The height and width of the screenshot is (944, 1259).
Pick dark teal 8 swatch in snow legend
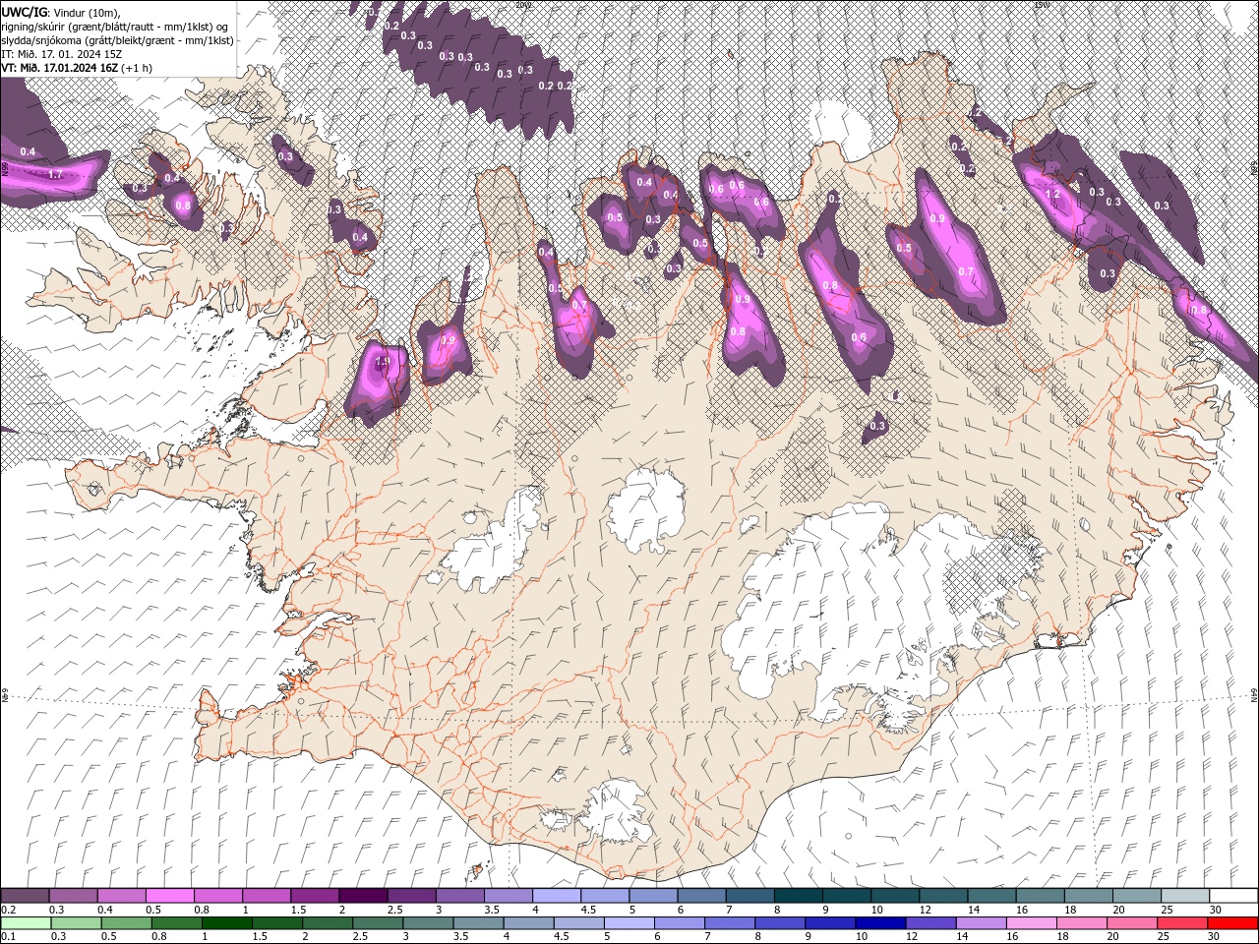(799, 896)
